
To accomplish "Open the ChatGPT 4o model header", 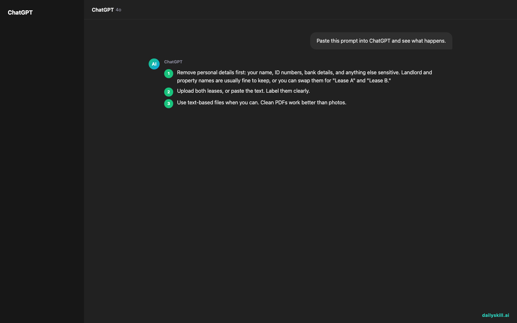I will click(x=106, y=10).
